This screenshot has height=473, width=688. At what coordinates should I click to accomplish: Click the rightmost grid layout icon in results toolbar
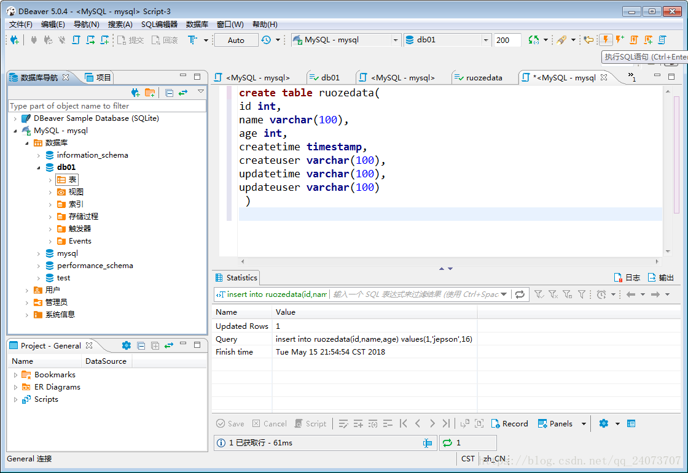[631, 423]
